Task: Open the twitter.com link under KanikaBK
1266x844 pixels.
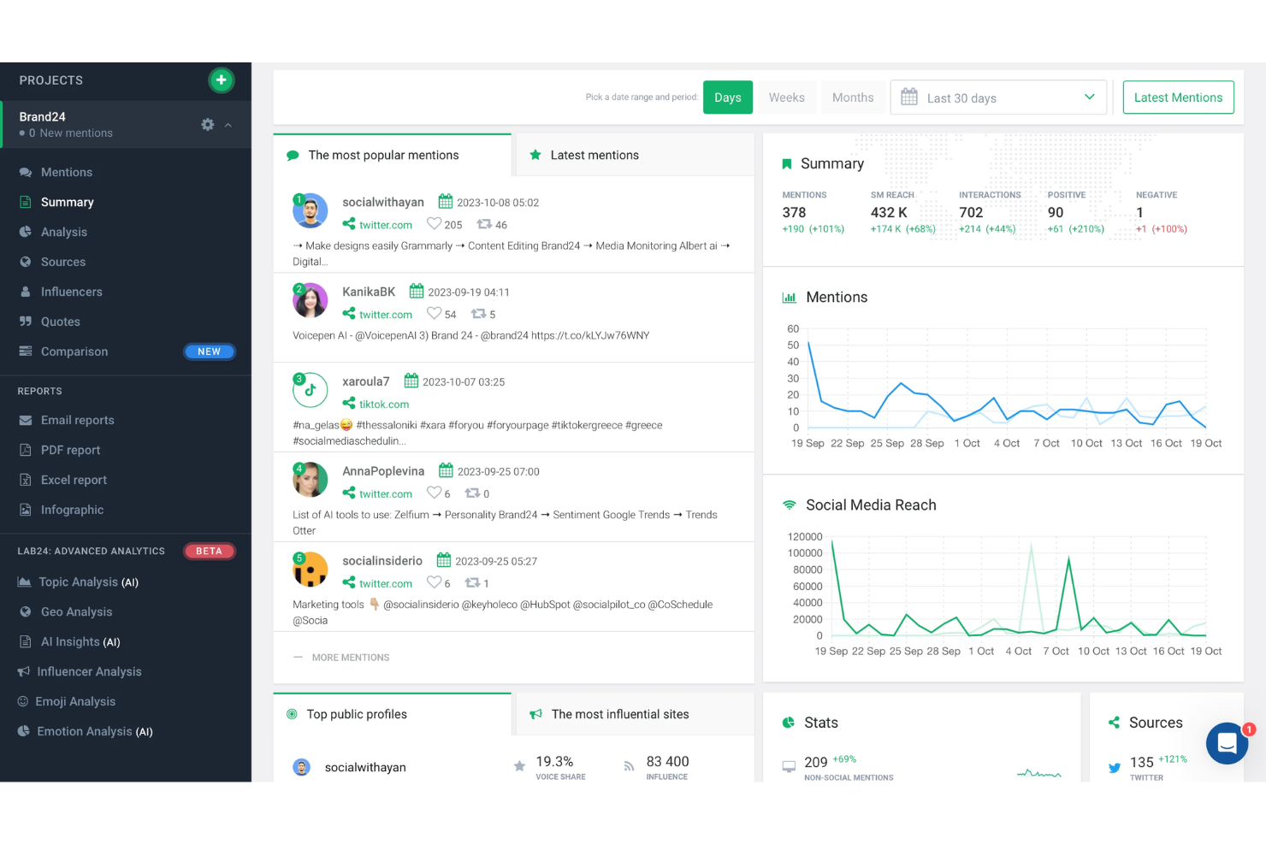Action: pyautogui.click(x=386, y=314)
